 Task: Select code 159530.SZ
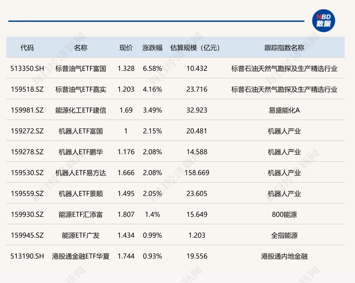tap(27, 173)
